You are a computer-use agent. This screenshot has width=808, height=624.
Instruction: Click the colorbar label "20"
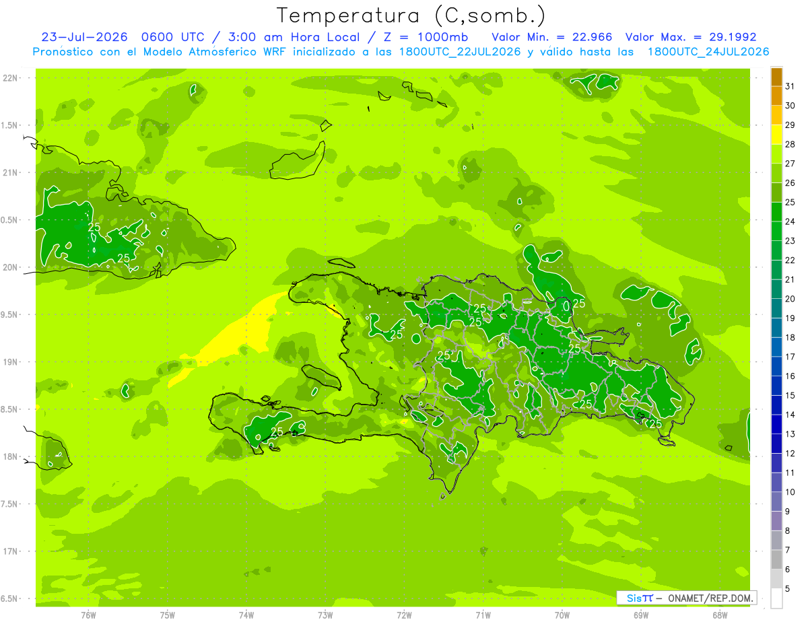790,299
